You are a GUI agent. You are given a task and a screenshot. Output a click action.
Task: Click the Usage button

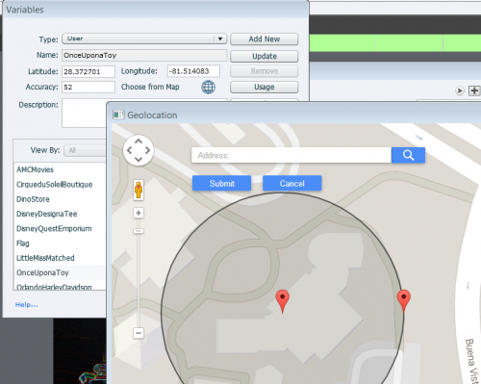(265, 87)
